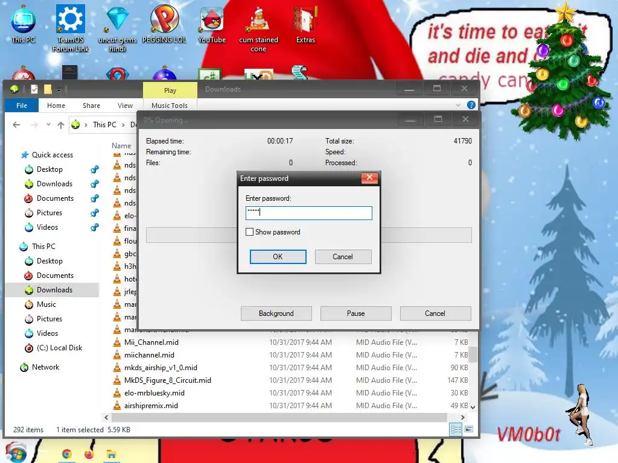This screenshot has width=618, height=463.
Task: Click the vertical scrollbar down arrow
Action: 473,408
